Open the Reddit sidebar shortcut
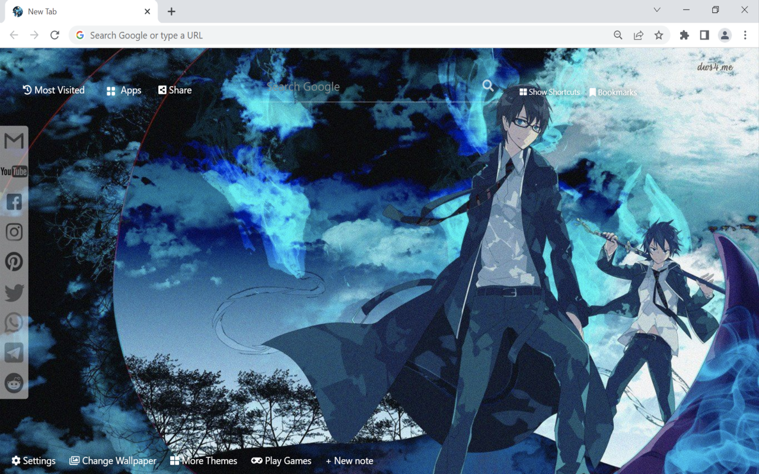Screen dimensions: 759x474 click(14, 383)
